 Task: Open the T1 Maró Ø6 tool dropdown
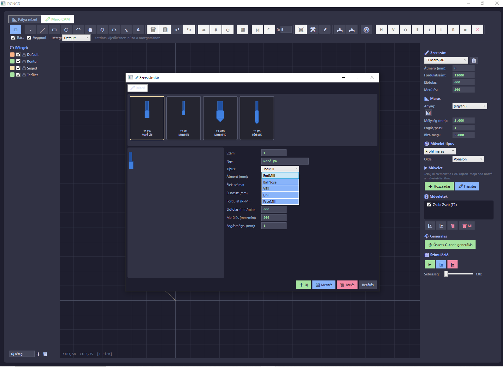[446, 60]
